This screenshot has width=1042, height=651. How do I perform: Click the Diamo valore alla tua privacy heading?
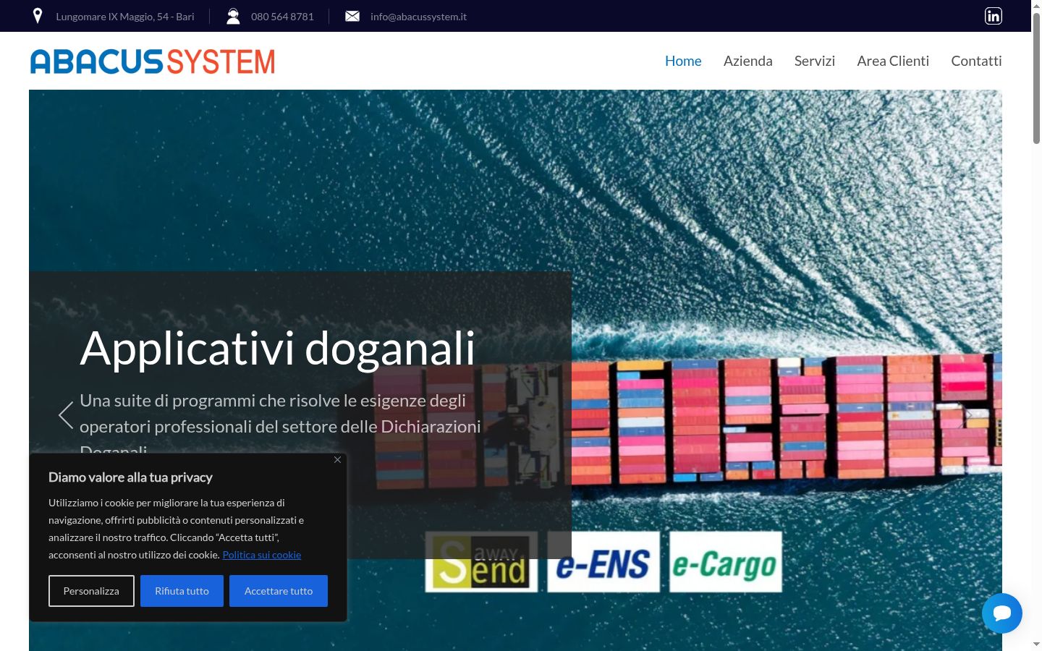130,477
